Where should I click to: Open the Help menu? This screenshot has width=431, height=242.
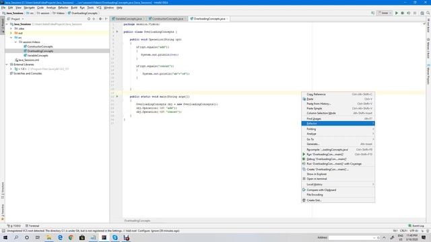point(119,7)
